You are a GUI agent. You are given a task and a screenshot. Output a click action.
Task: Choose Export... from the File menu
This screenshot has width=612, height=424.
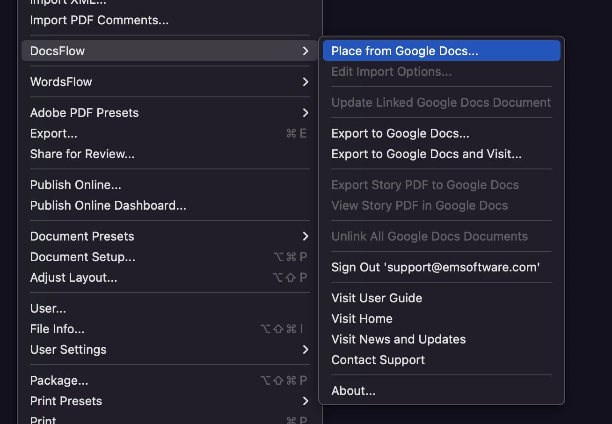[169, 133]
